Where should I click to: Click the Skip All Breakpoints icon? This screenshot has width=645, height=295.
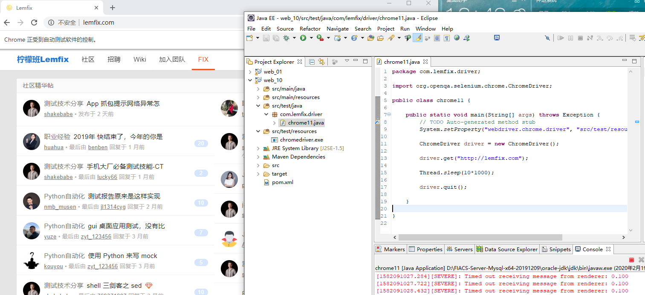547,38
